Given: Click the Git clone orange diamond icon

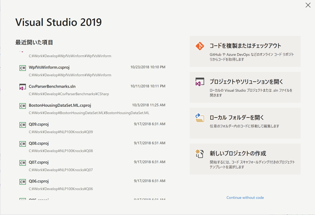Looking at the screenshot, I should click(x=200, y=46).
